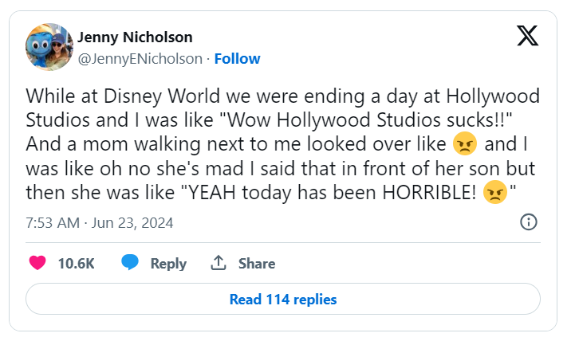Click the @JennyENicholson handle
575x341 pixels.
(140, 58)
